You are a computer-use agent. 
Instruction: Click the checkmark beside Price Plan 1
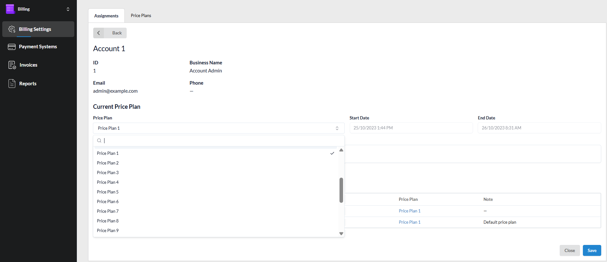tap(332, 153)
